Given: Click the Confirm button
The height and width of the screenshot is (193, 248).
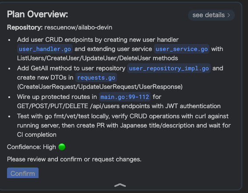Looking at the screenshot, I should pyautogui.click(x=23, y=173).
